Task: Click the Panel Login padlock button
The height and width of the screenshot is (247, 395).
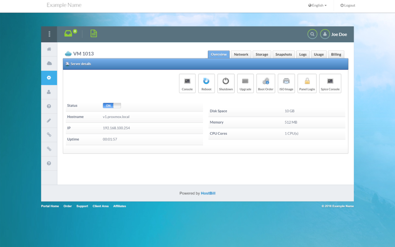Action: tap(307, 83)
